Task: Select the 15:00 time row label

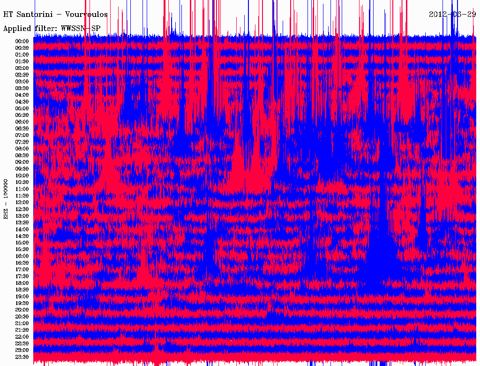Action: click(22, 243)
